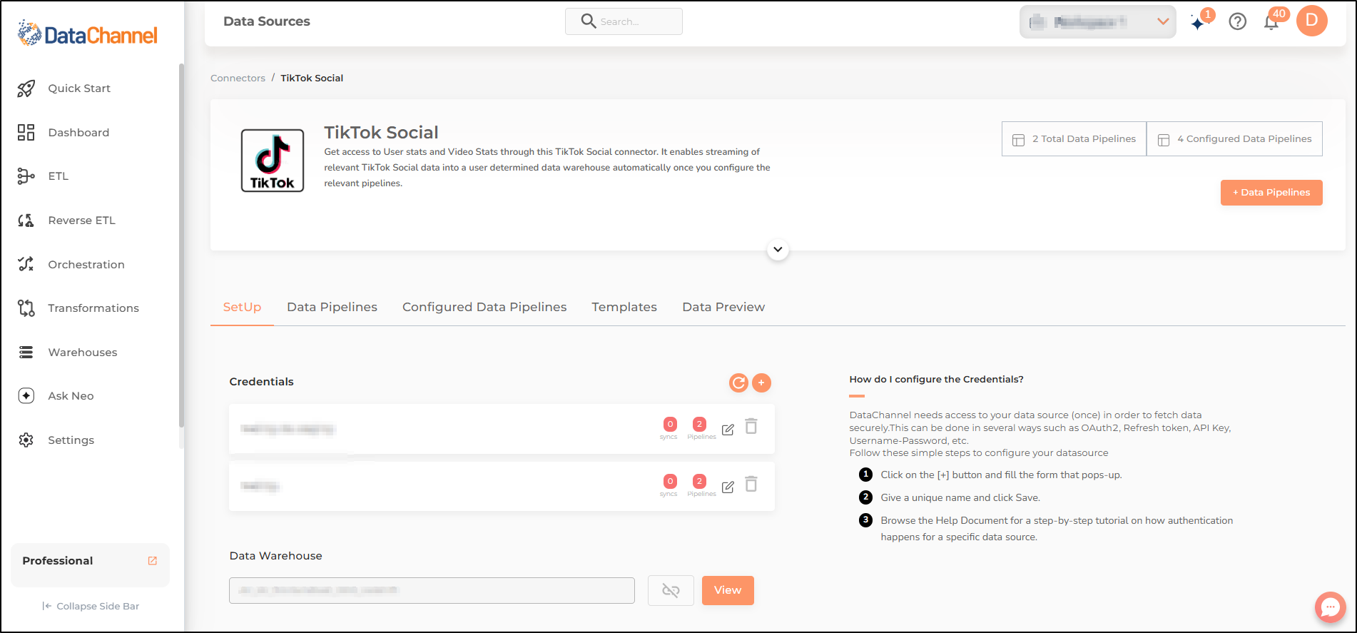Click the Settings gear icon
This screenshot has width=1357, height=633.
26,440
